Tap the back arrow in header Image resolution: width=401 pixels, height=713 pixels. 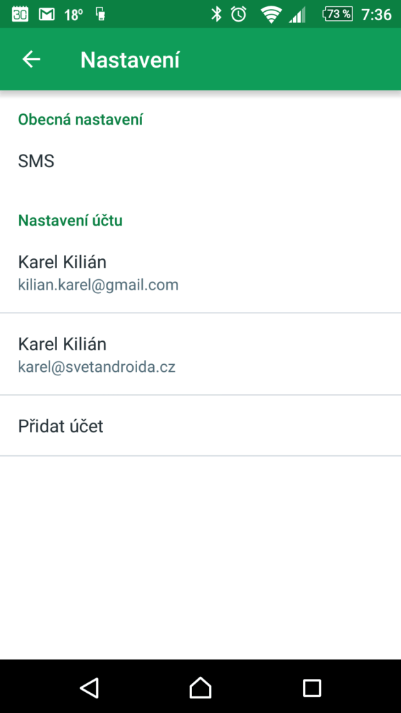pyautogui.click(x=31, y=59)
